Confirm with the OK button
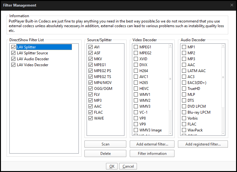This screenshot has height=172, width=237. 112,166
